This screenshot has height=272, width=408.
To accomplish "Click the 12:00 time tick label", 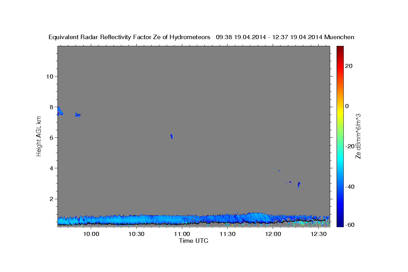I will [x=273, y=234].
